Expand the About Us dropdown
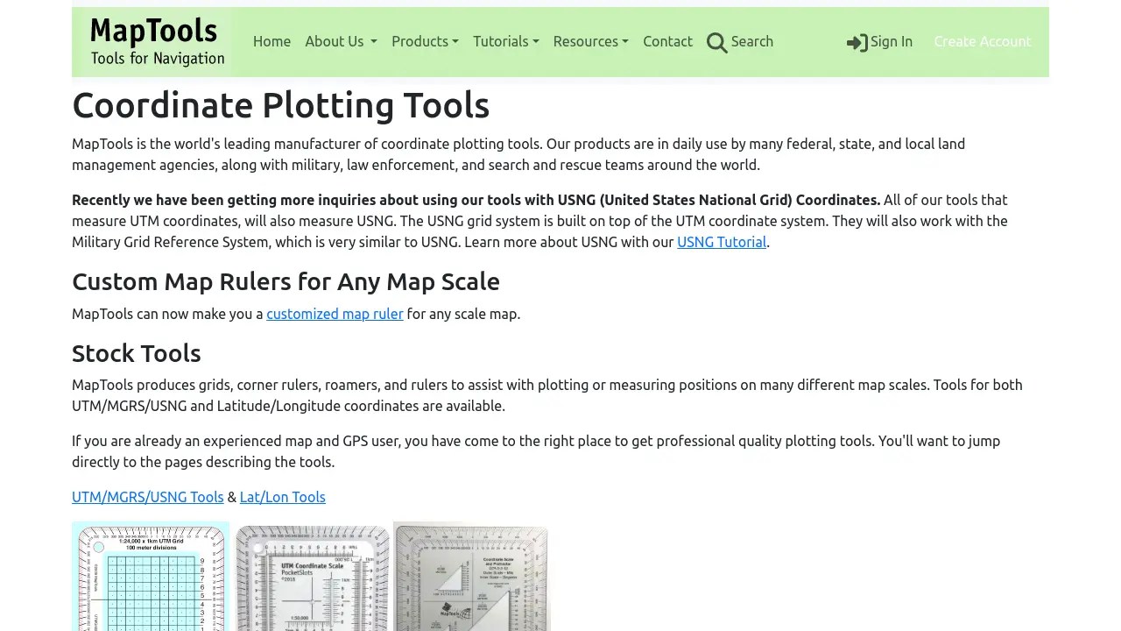The image size is (1121, 631). pos(341,41)
